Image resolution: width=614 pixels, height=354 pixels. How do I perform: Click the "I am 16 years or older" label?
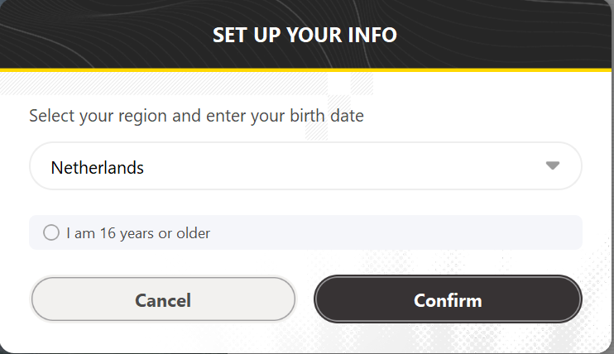coord(138,233)
